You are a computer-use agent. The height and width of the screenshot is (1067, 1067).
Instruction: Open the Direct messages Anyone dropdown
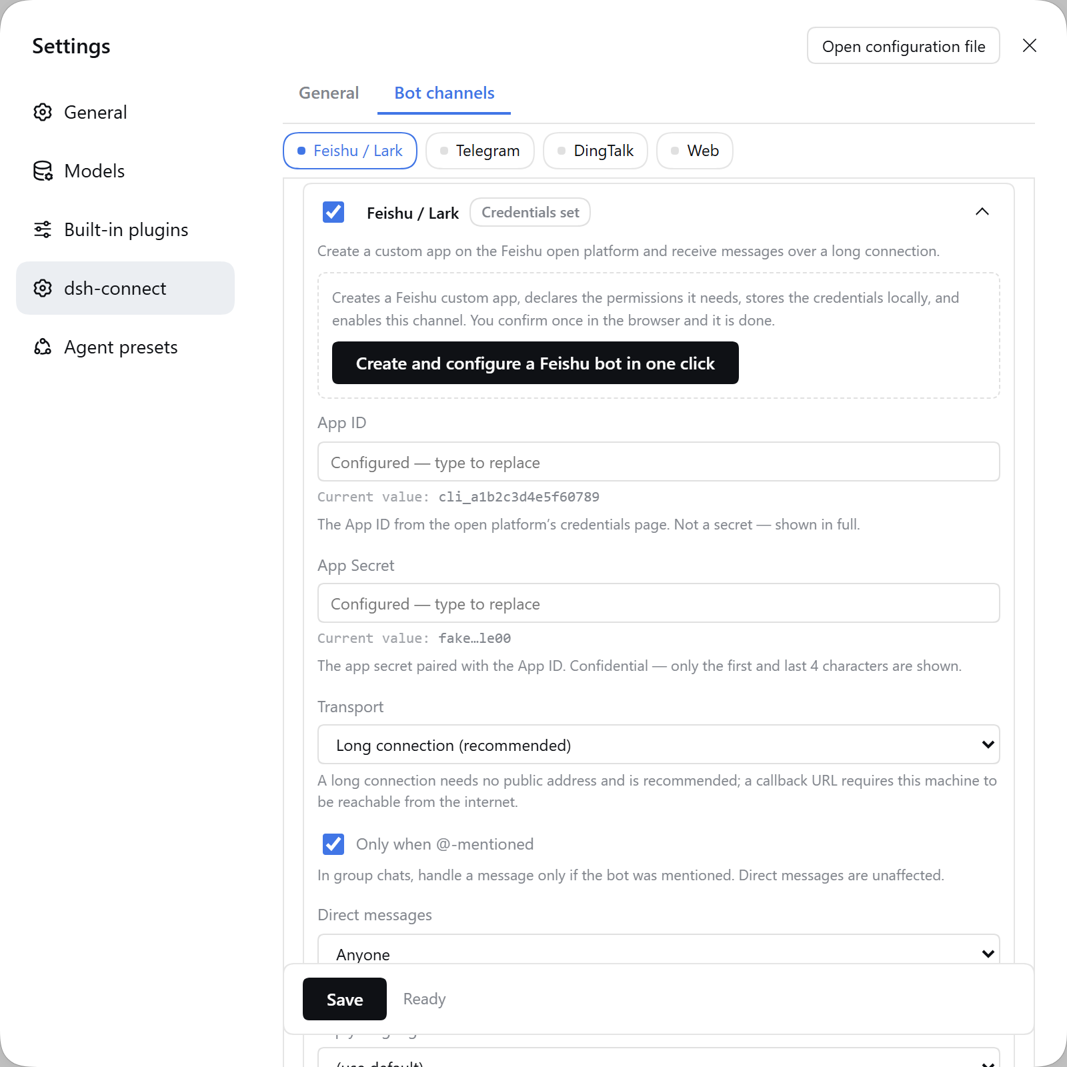pyautogui.click(x=659, y=950)
